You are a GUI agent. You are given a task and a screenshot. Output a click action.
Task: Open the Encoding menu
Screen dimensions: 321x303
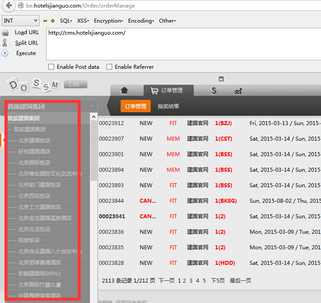coord(141,21)
